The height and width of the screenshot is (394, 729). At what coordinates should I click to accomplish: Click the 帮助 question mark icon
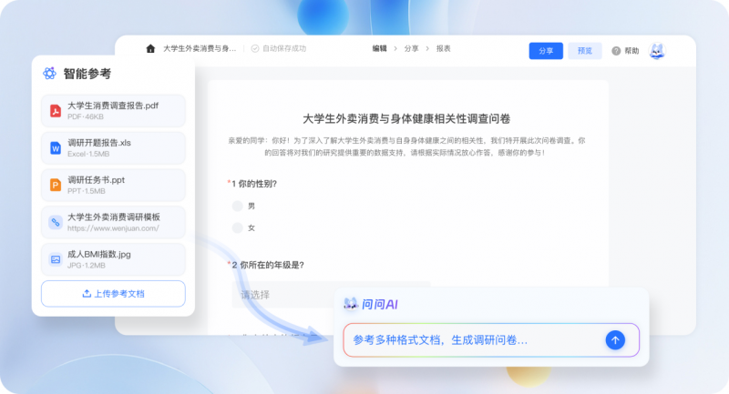click(x=616, y=51)
